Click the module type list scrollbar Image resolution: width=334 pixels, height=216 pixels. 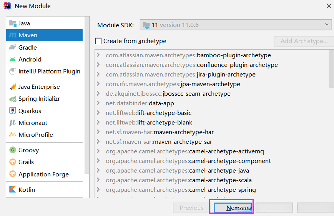click(87, 95)
